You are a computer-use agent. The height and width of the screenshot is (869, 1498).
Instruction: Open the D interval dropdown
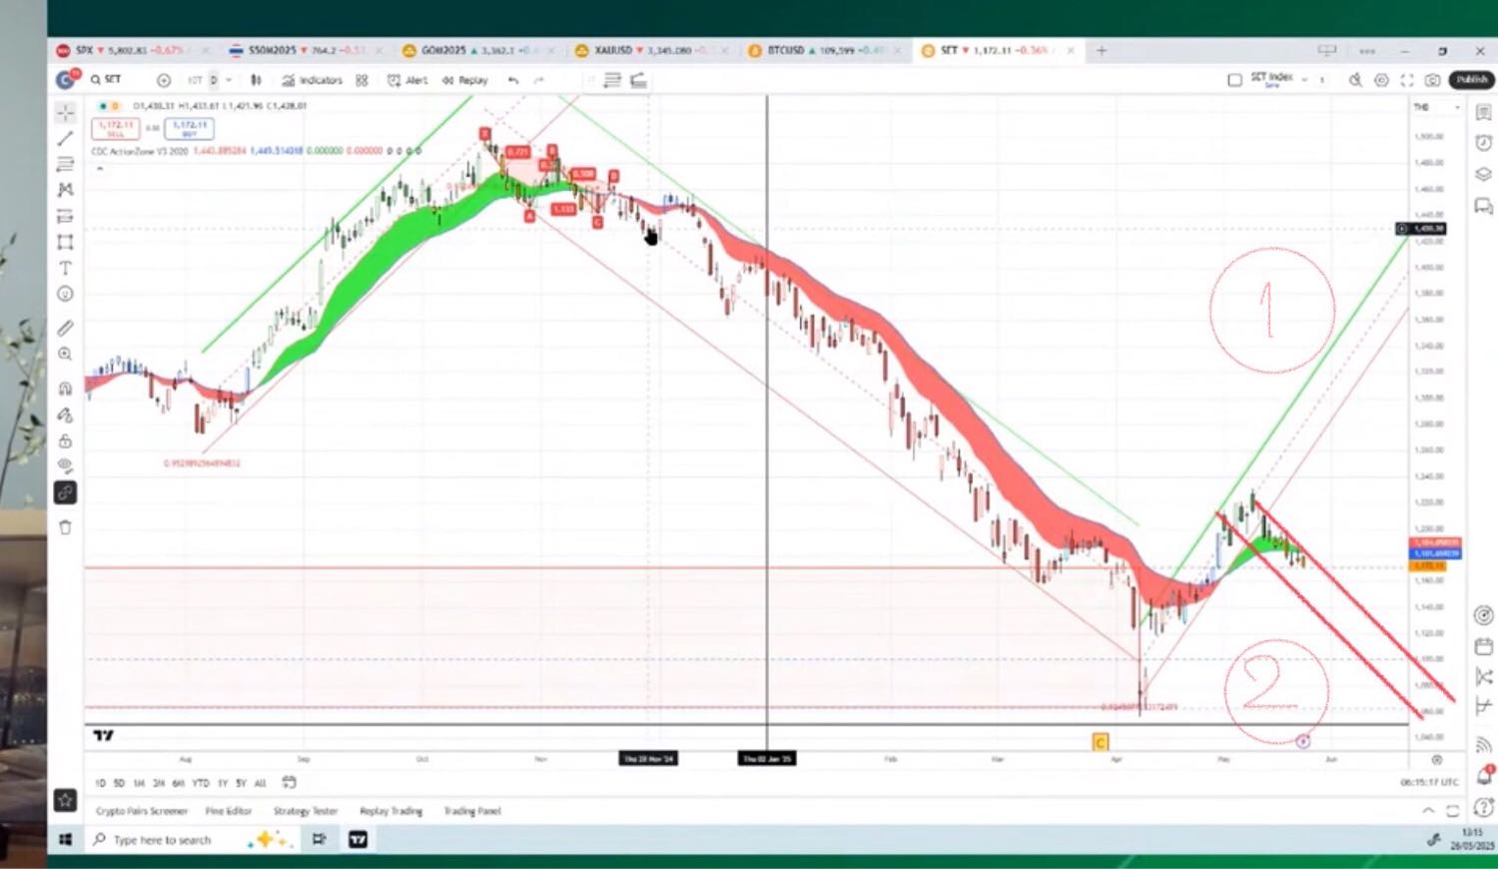point(228,80)
